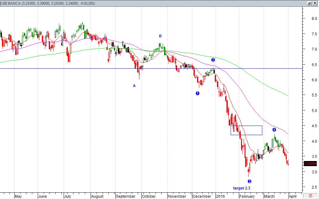Screen dimensions: 319x199
Task: Click the 'April' label on date axis
Action: point(293,196)
